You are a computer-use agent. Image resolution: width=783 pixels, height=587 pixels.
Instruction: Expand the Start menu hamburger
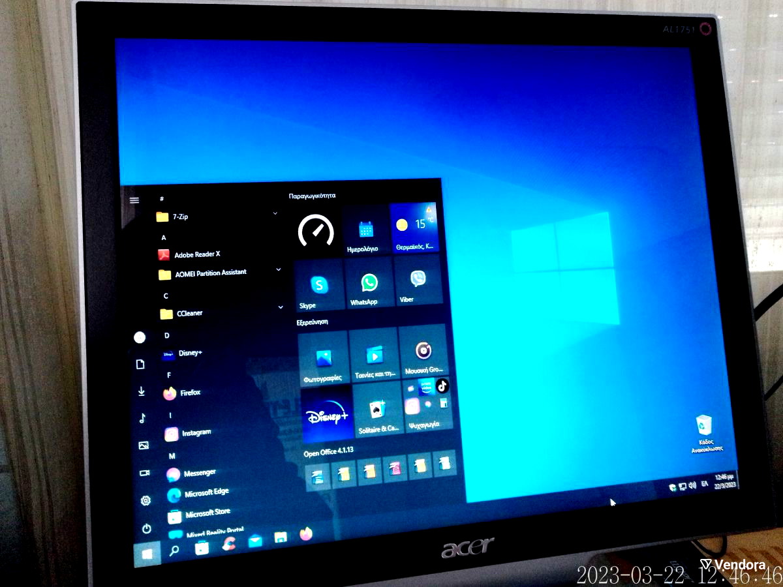point(134,200)
